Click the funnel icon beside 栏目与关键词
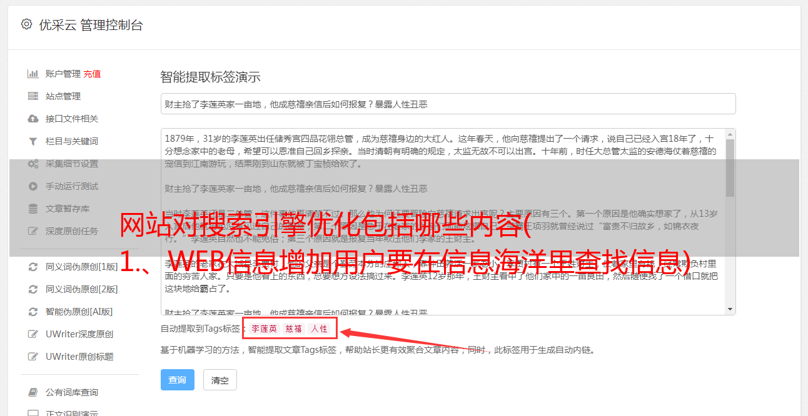Screen dimensions: 808x416 click(33, 141)
